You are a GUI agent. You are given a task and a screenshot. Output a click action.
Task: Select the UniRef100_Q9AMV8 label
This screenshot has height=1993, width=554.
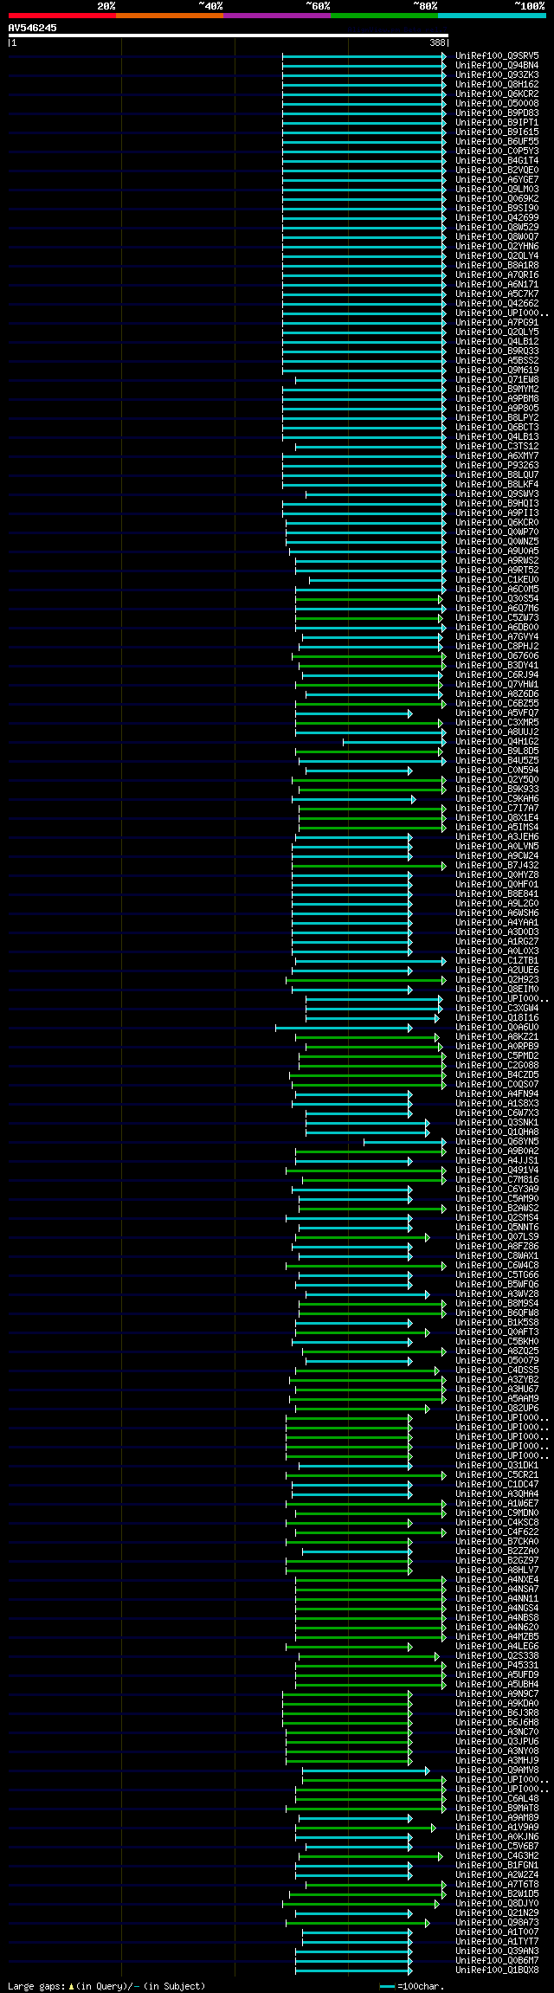point(497,1770)
